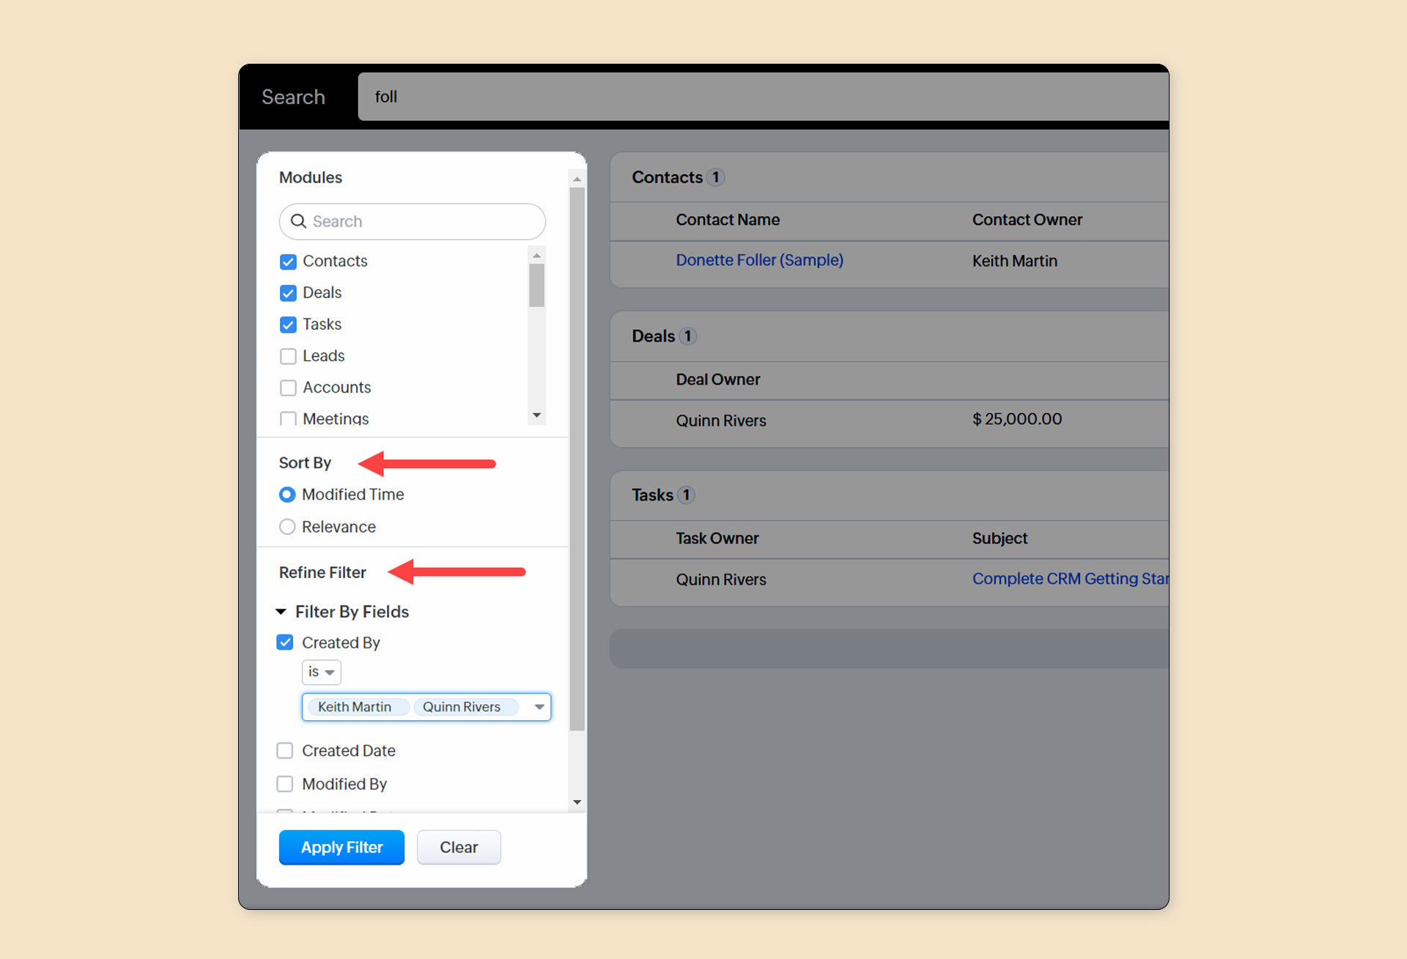Open Donette Foller (Sample) contact link

click(759, 260)
